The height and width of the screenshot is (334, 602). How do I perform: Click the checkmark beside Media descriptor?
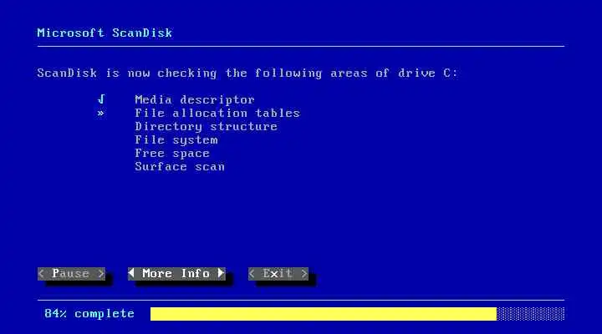click(x=101, y=99)
